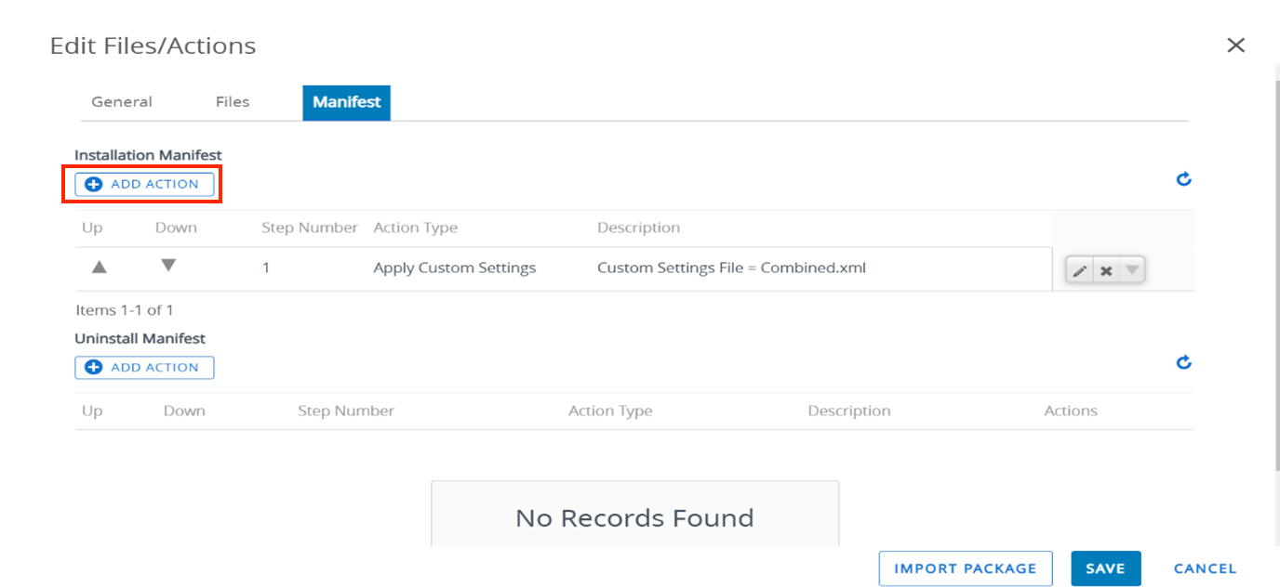This screenshot has height=587, width=1280.
Task: Select the Custom Settings File Combined.xml row
Action: click(x=731, y=267)
